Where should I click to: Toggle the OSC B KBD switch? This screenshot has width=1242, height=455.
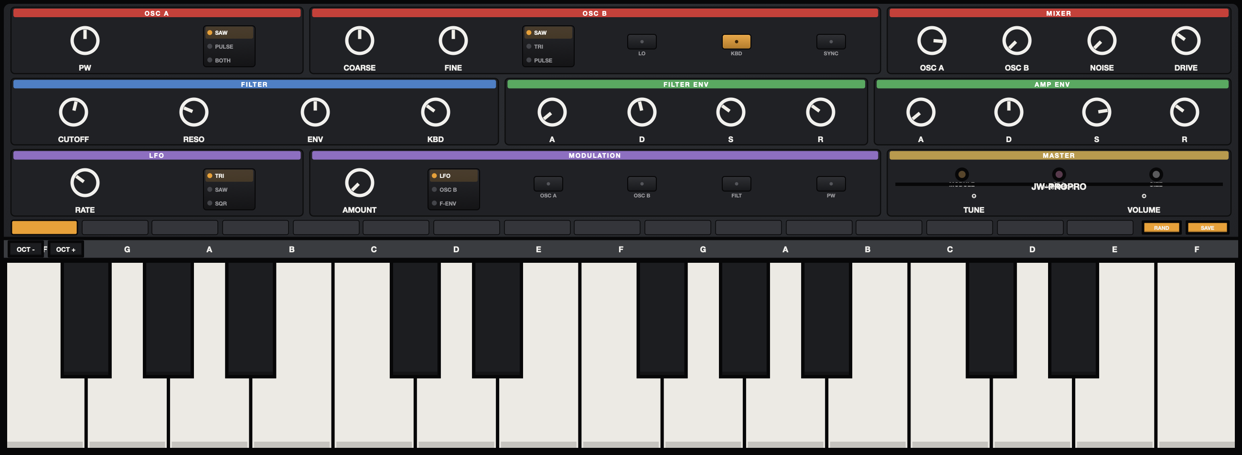[x=736, y=41]
